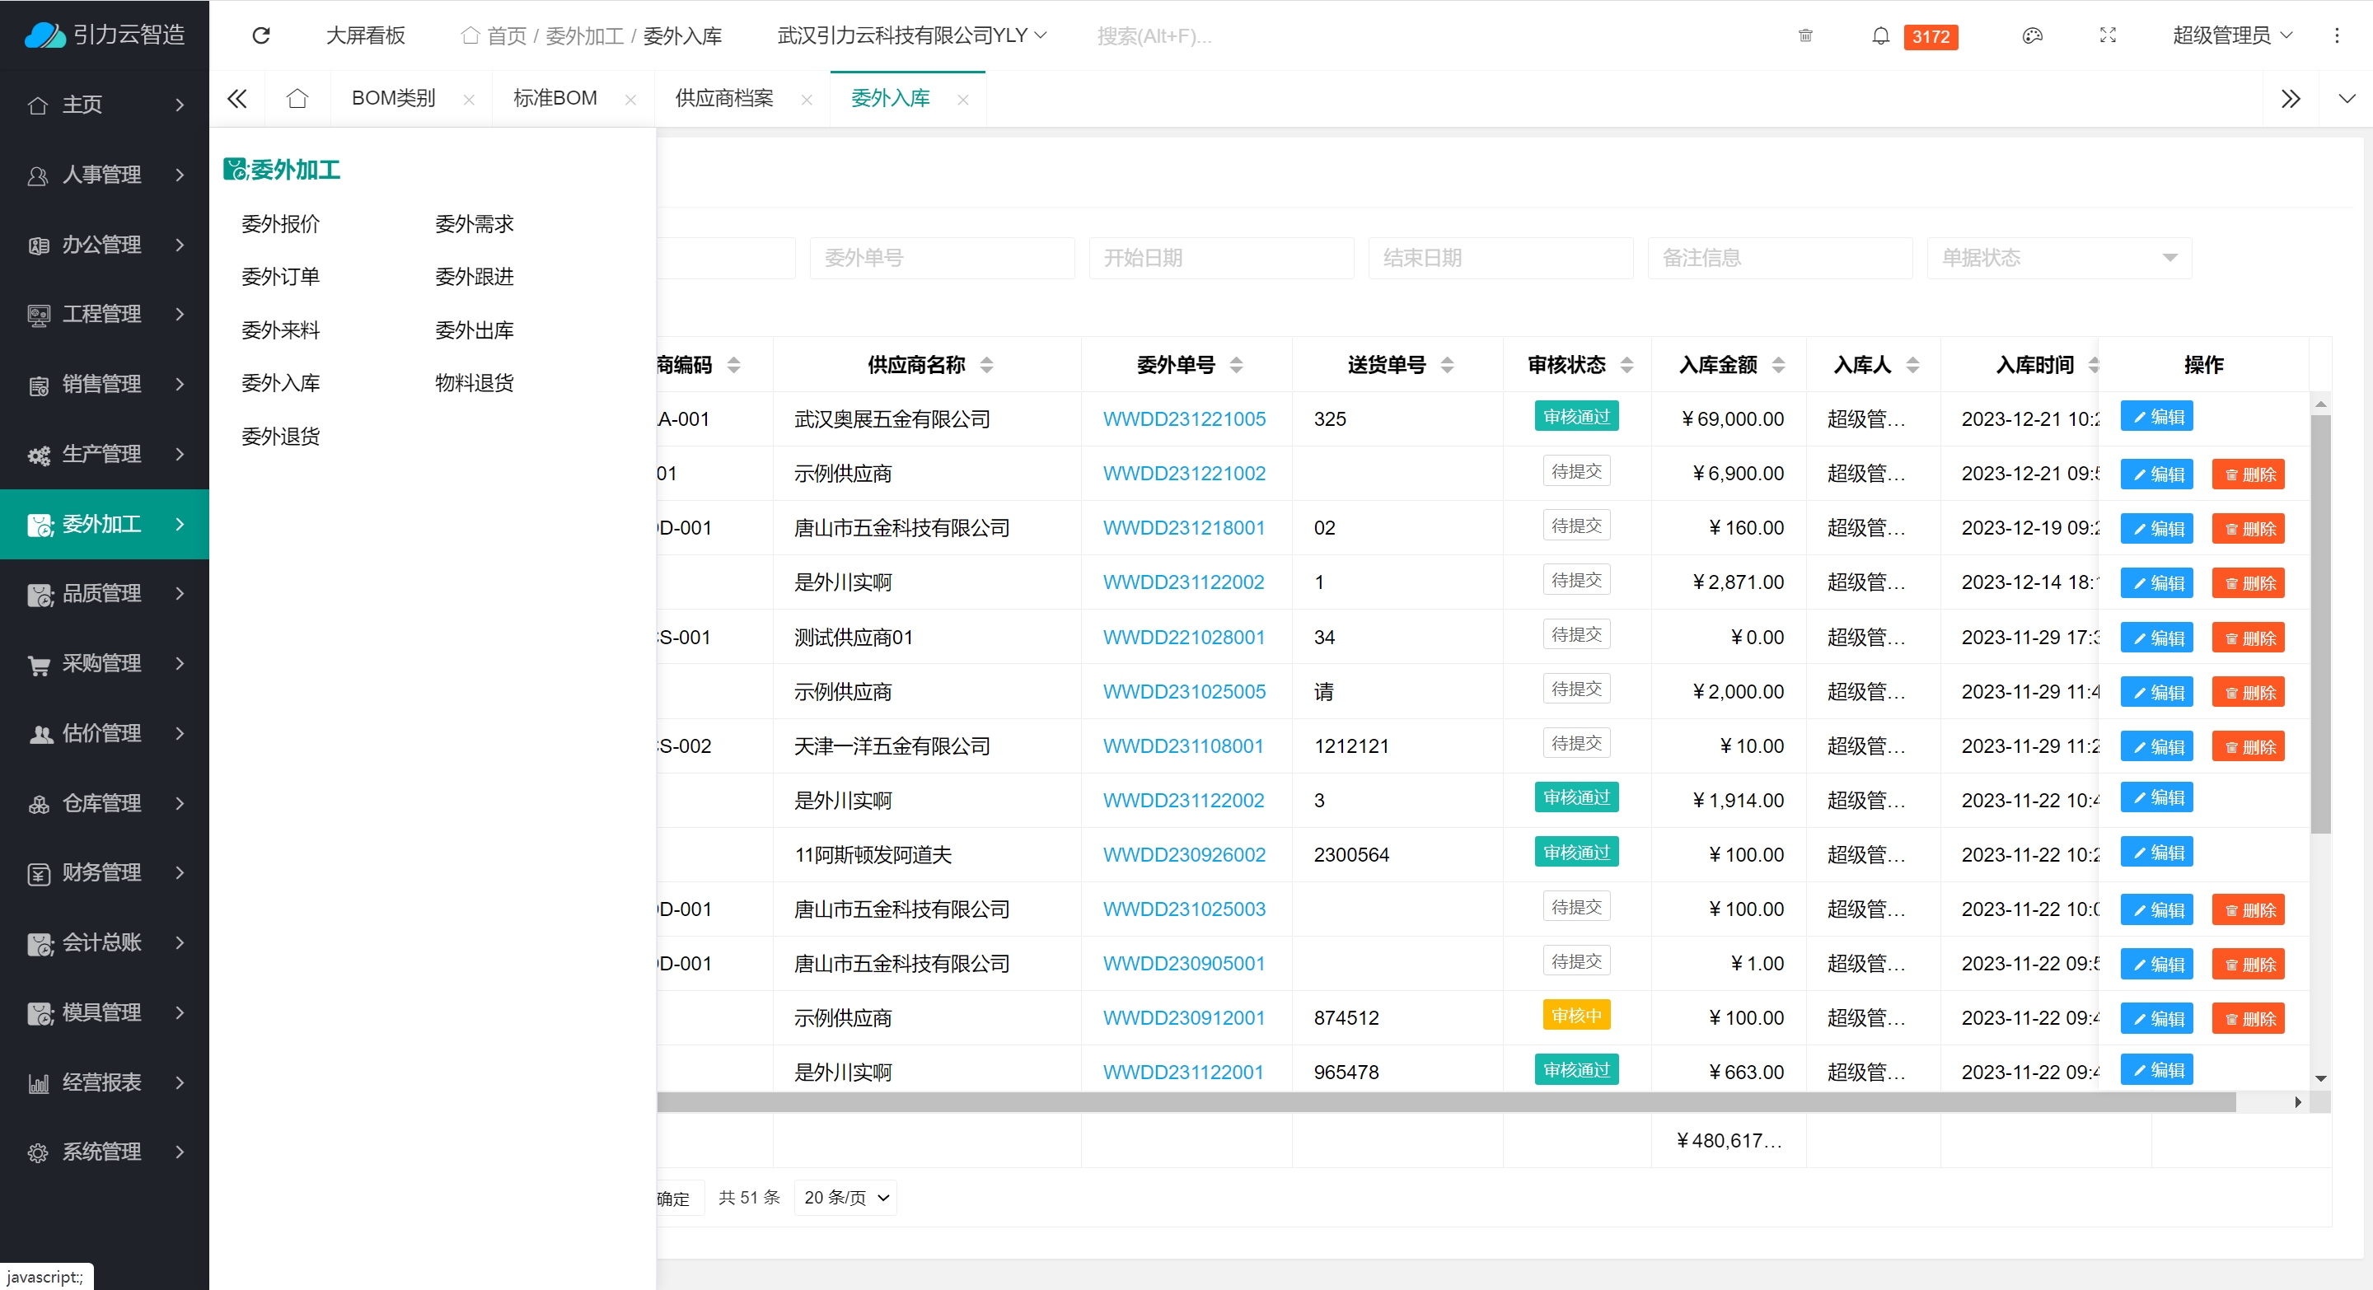Viewport: 2373px width, 1290px height.
Task: Open the notification bell icon
Action: (x=1880, y=35)
